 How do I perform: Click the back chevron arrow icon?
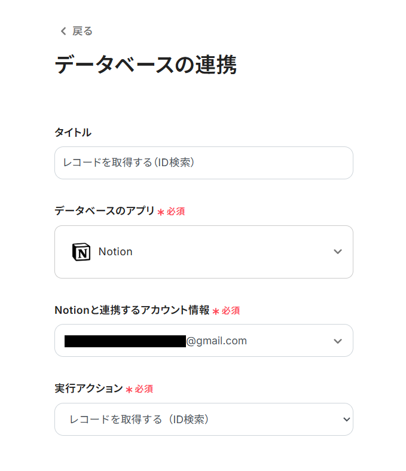point(63,32)
